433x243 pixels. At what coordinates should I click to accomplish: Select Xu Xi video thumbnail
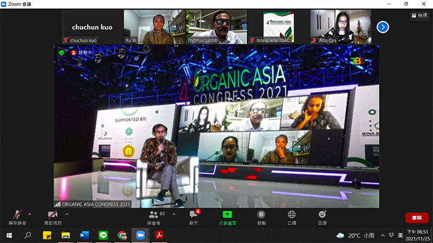pos(155,27)
